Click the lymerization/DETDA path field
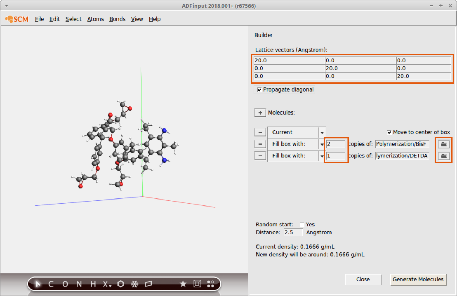Screen dimensions: 457x296 point(402,156)
